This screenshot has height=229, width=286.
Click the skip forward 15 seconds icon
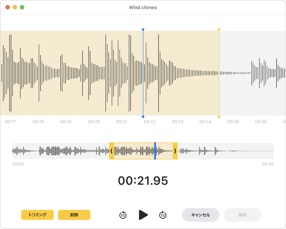[x=163, y=215]
